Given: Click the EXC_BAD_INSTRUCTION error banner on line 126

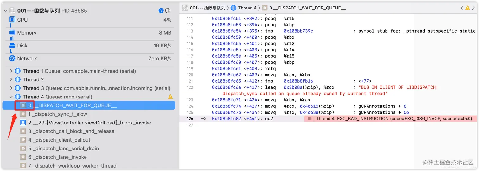Looking at the screenshot, I should (x=394, y=119).
